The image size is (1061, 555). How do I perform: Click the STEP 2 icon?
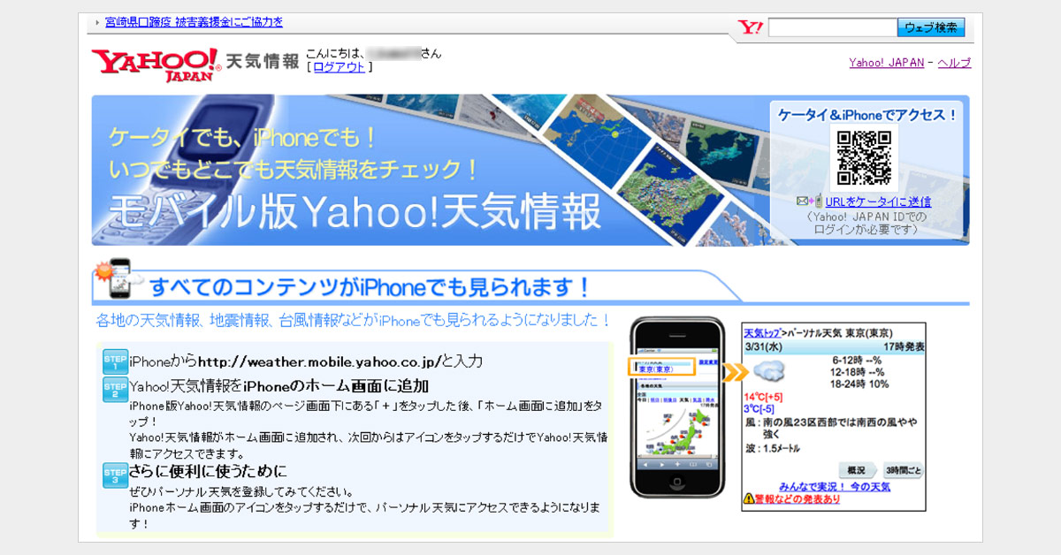point(115,388)
